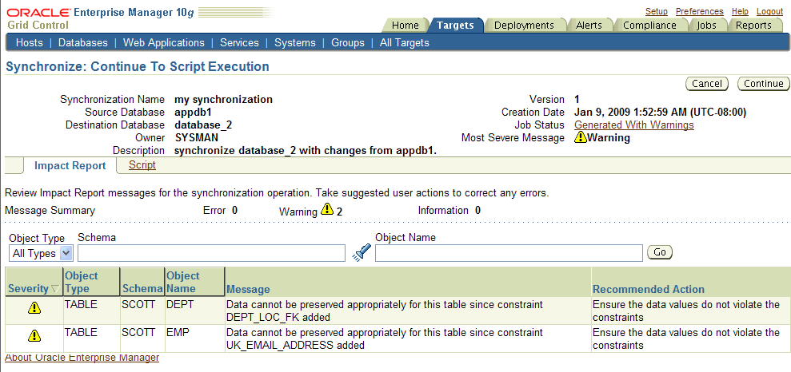Open Hosts in the navigation bar
The image size is (791, 372).
click(30, 43)
